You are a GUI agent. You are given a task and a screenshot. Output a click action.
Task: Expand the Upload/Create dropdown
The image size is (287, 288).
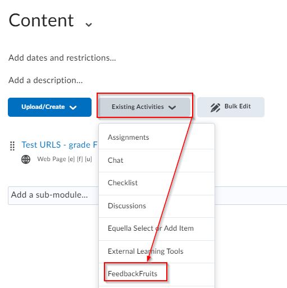pyautogui.click(x=49, y=107)
